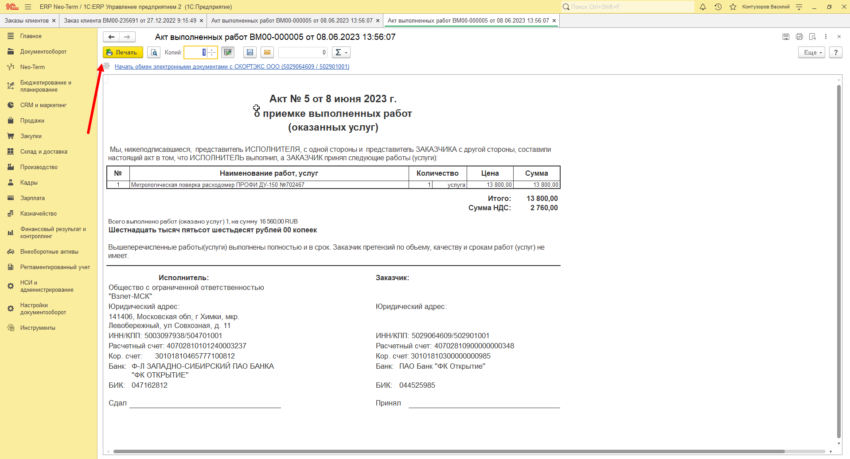This screenshot has height=459, width=850.
Task: Open the sum Σ function dropdown
Action: click(341, 52)
